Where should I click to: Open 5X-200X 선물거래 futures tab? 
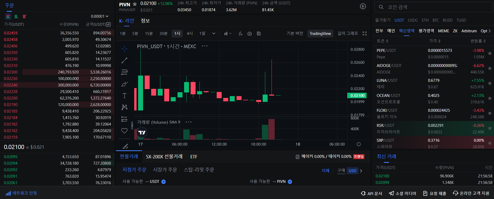click(x=164, y=157)
